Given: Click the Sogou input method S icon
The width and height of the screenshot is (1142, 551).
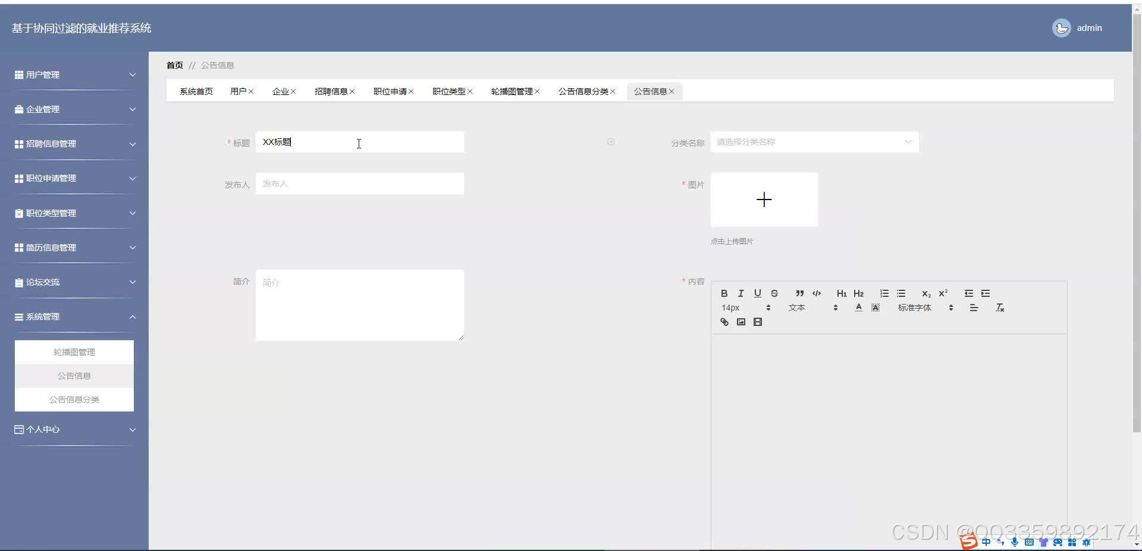Looking at the screenshot, I should (969, 542).
